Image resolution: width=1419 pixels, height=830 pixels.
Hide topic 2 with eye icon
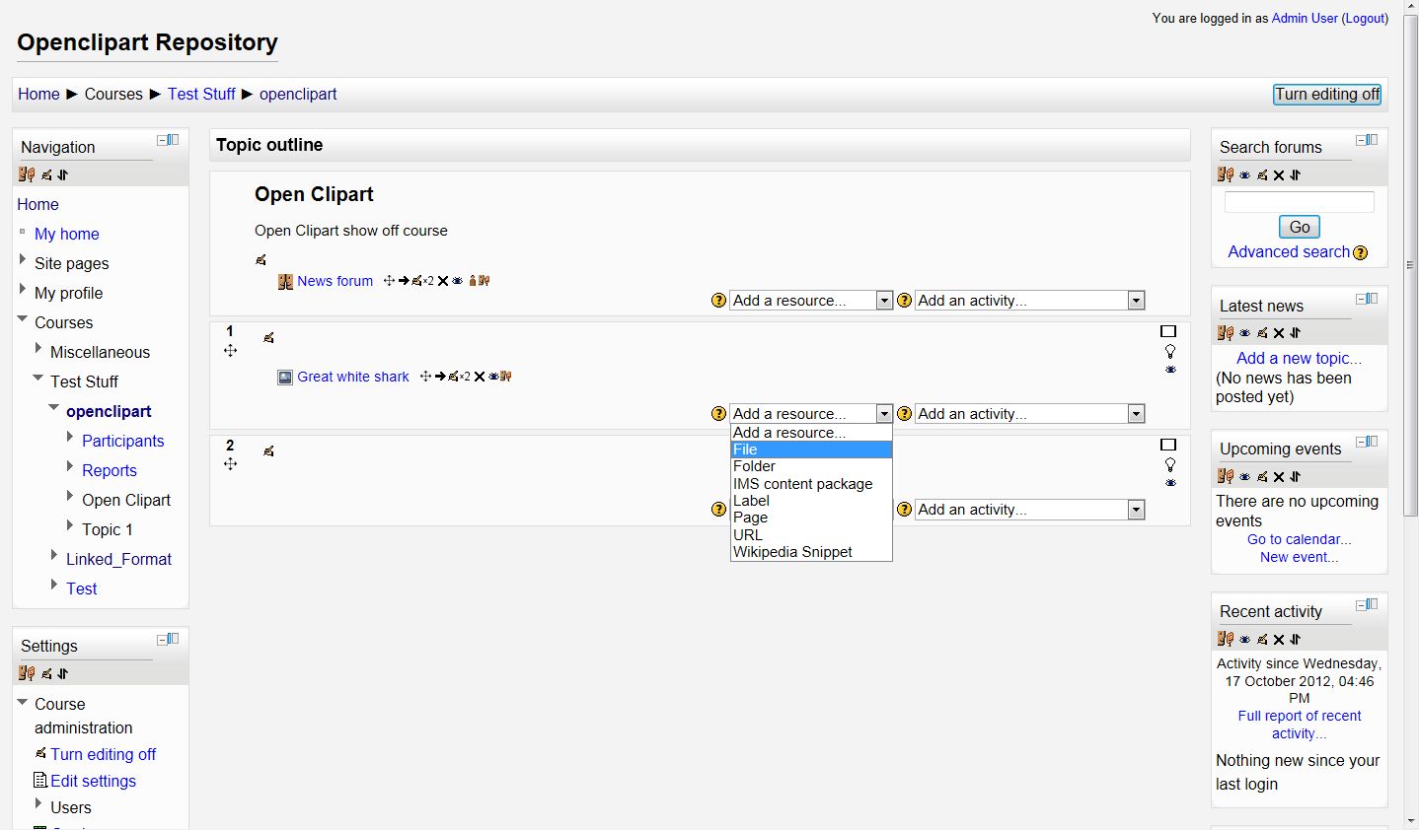[x=1170, y=483]
